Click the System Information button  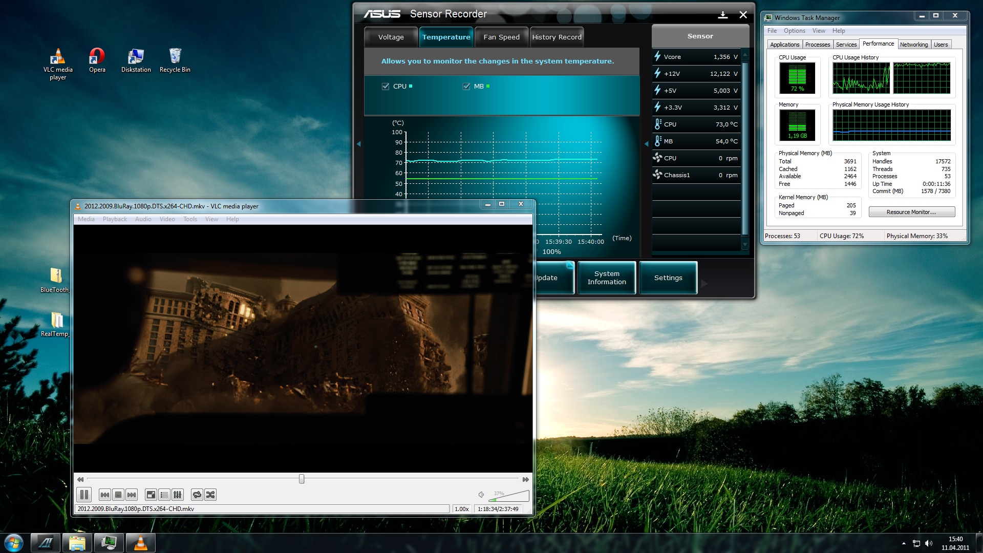click(607, 278)
